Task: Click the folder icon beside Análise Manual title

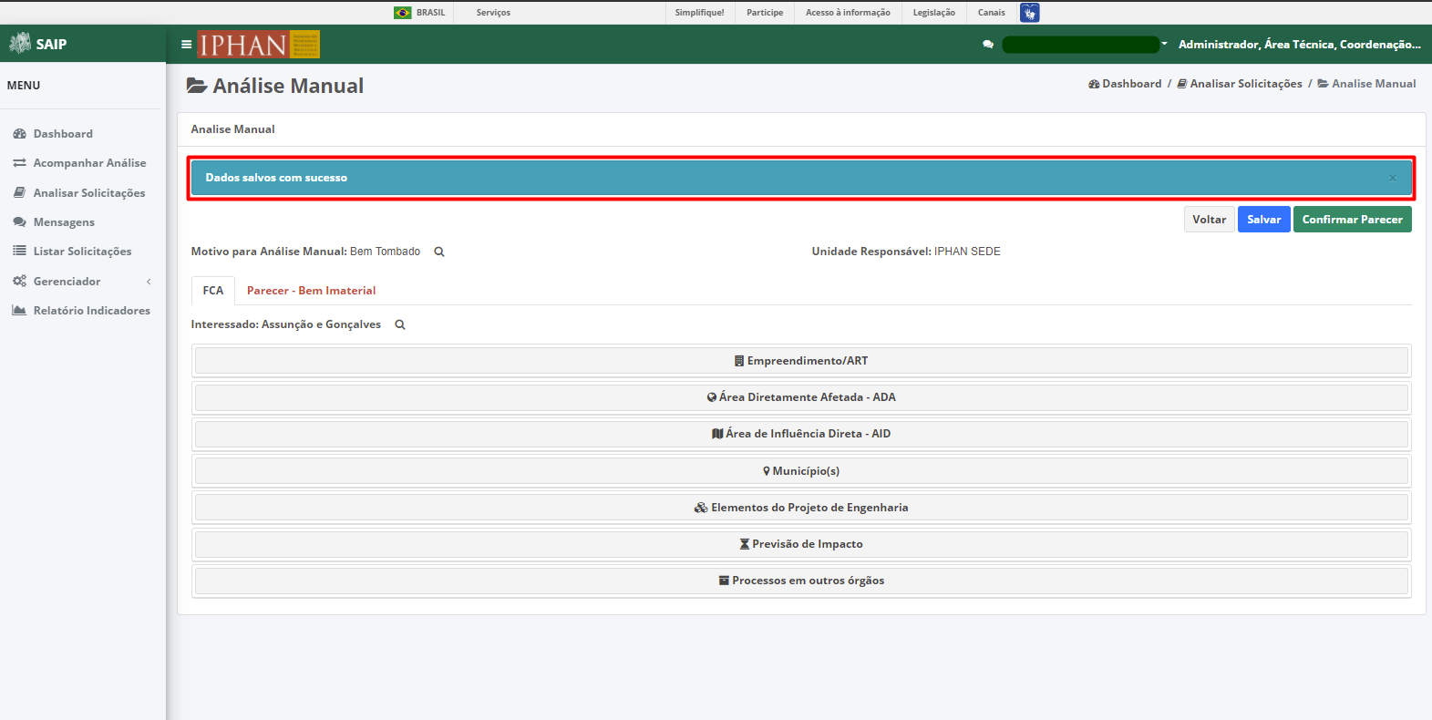Action: click(197, 86)
